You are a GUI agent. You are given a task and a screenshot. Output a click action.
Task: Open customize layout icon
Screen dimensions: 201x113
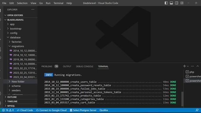182,3
